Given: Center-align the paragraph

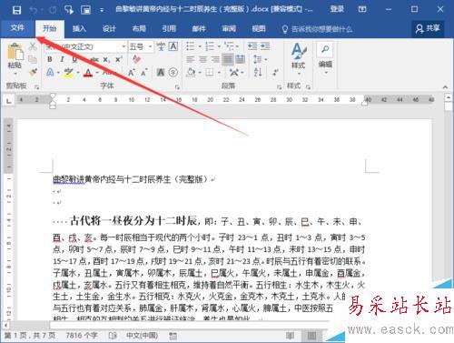Looking at the screenshot, I should (x=202, y=59).
